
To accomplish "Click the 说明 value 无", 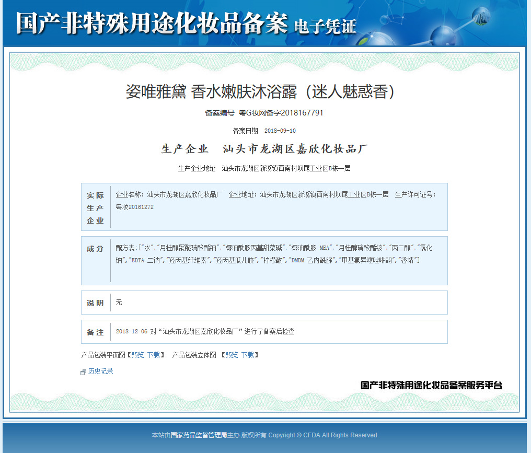I will 119,303.
